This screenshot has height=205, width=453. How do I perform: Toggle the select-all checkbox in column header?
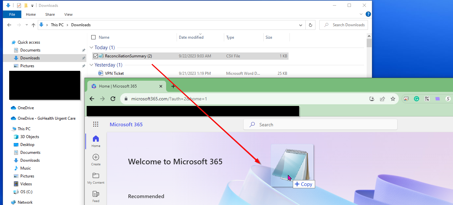(94, 37)
